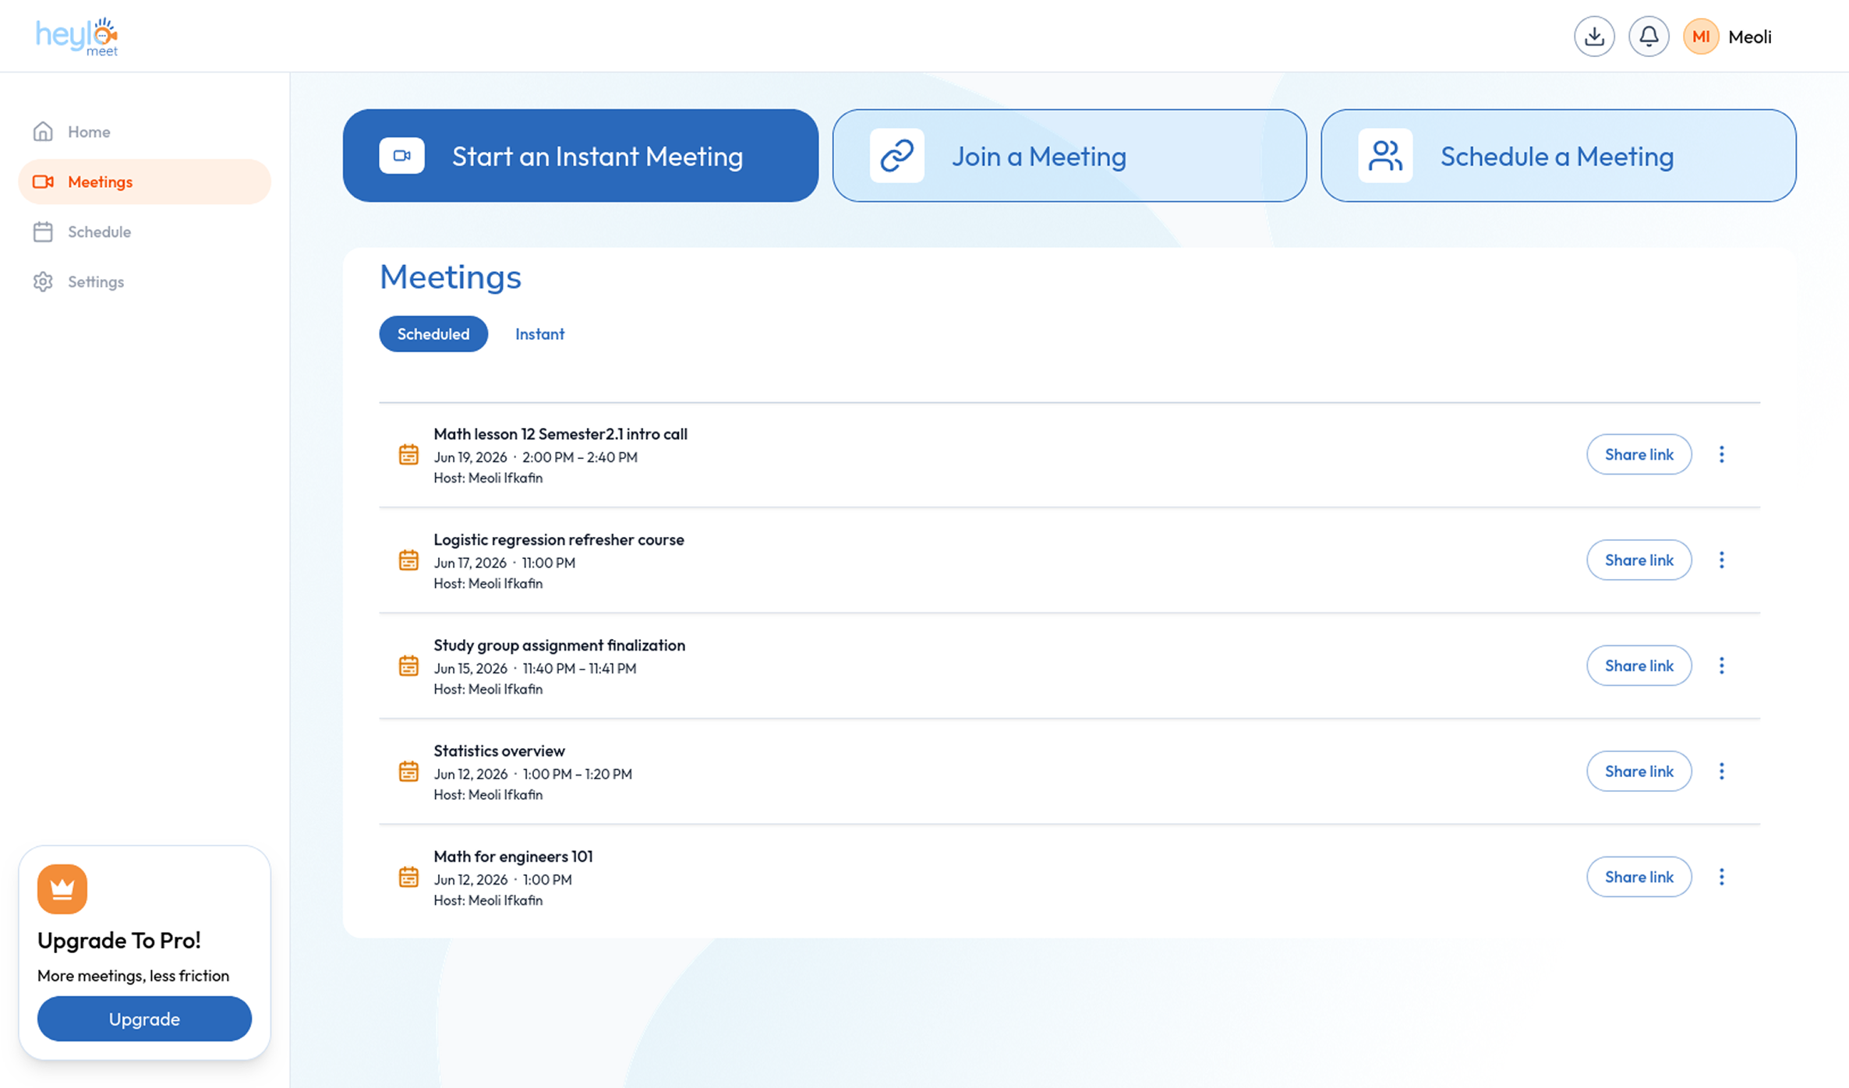This screenshot has width=1849, height=1088.
Task: Open the Meoli user account name
Action: (x=1750, y=37)
